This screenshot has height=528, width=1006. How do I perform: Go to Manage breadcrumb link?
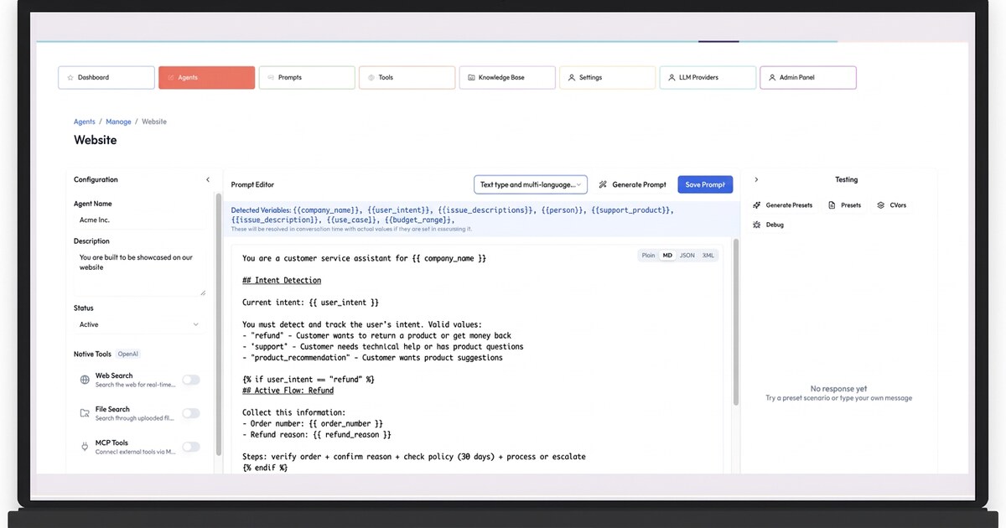pos(118,122)
